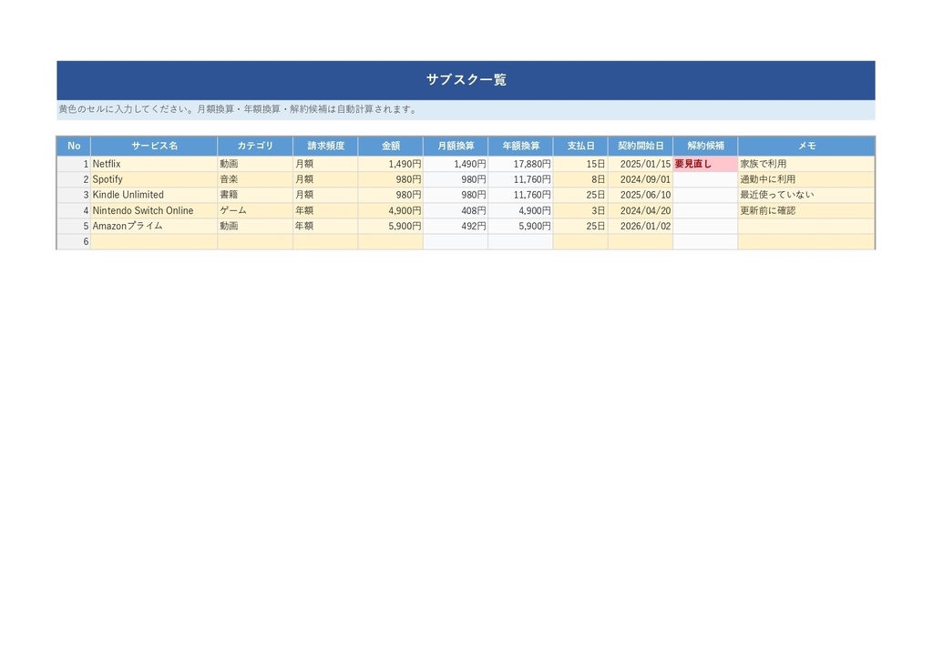Click the 動画 category in the Netflix row
The image size is (933, 659).
[x=255, y=164]
